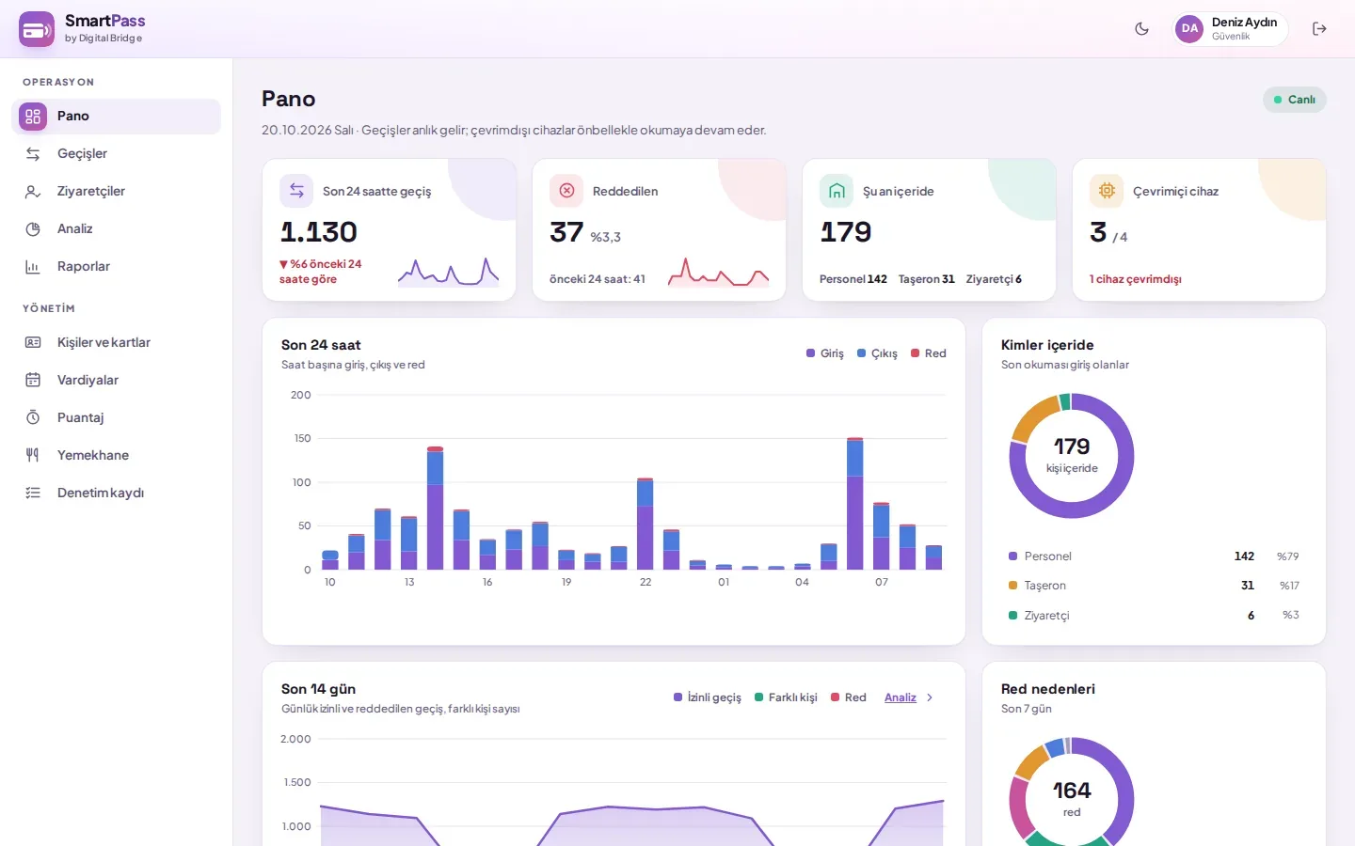Click the Kimler içeride donut chart center
The width and height of the screenshot is (1355, 846).
click(1072, 456)
